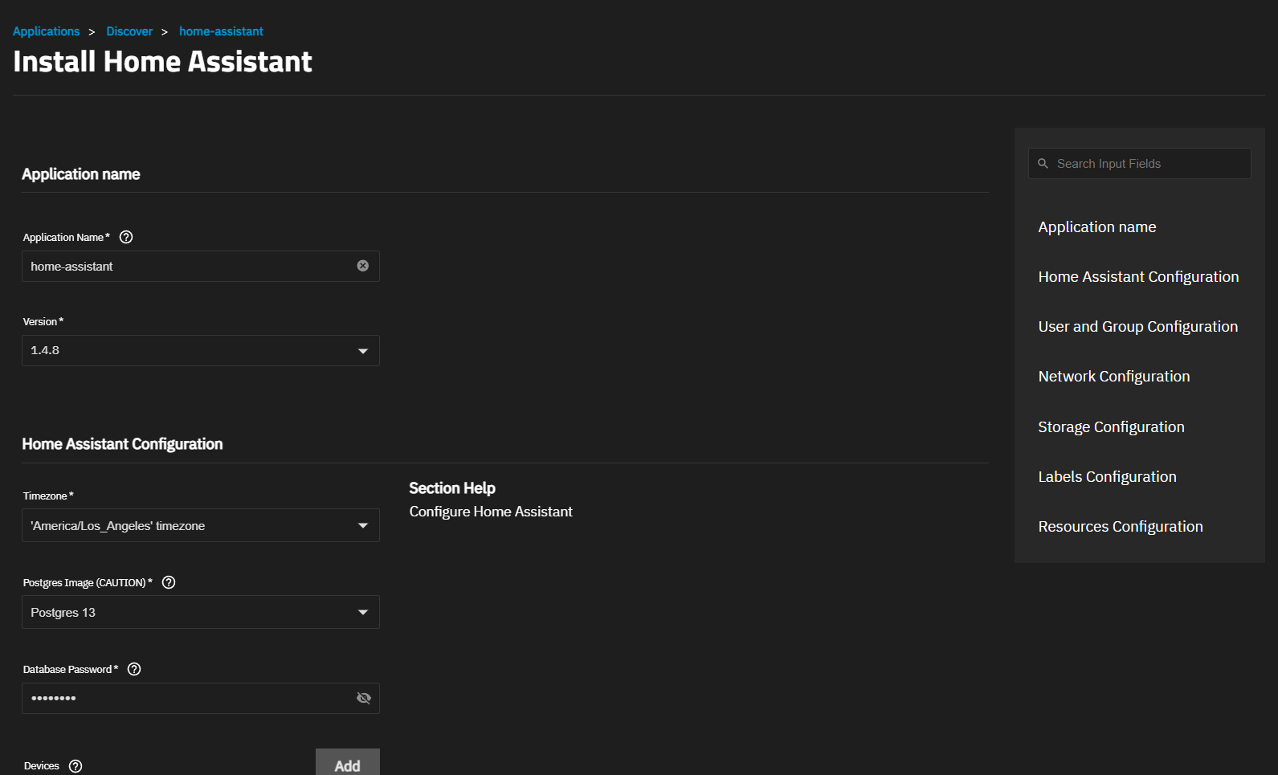This screenshot has height=775, width=1278.
Task: Click help icon next to Devices
Action: [76, 766]
